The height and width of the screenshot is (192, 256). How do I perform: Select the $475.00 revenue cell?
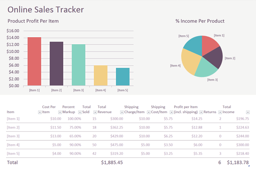116,145
